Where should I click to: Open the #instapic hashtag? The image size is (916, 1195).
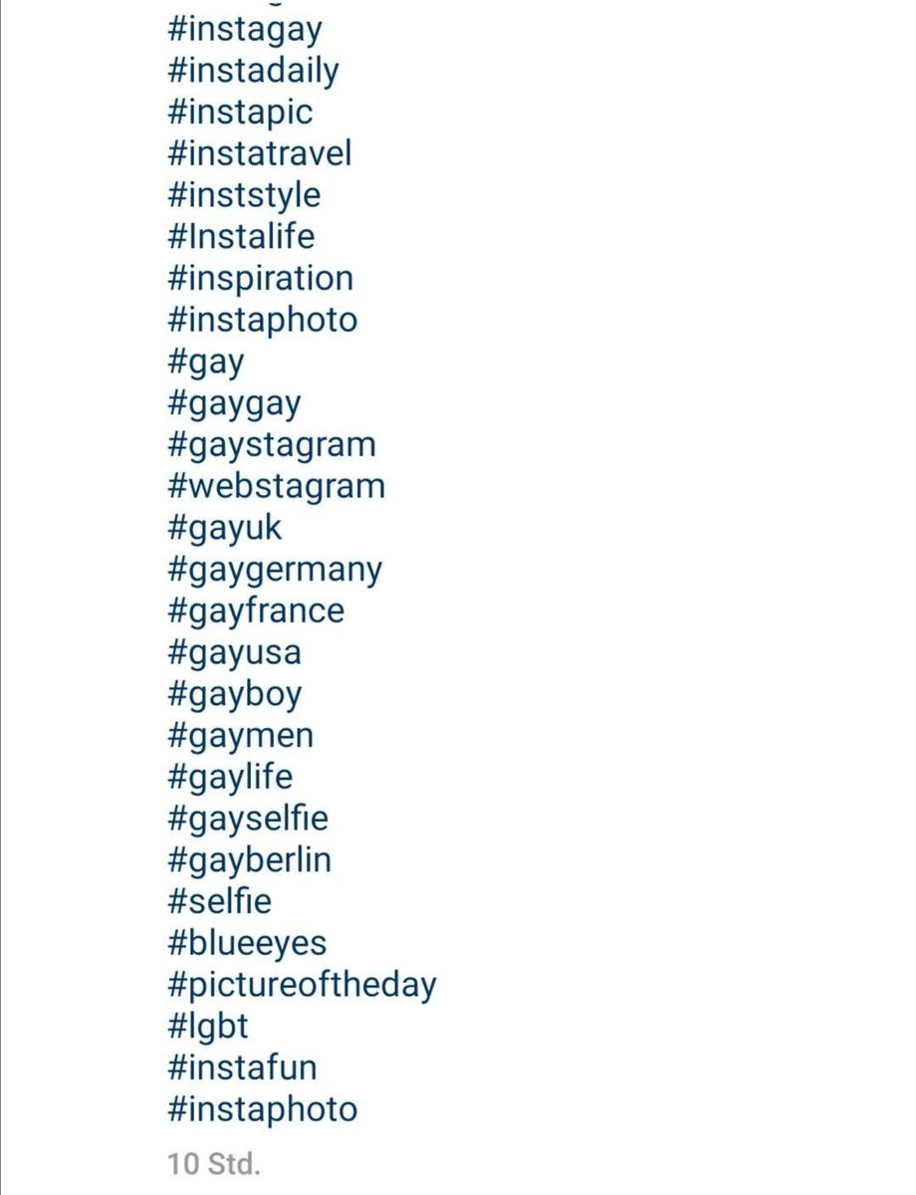pos(240,113)
